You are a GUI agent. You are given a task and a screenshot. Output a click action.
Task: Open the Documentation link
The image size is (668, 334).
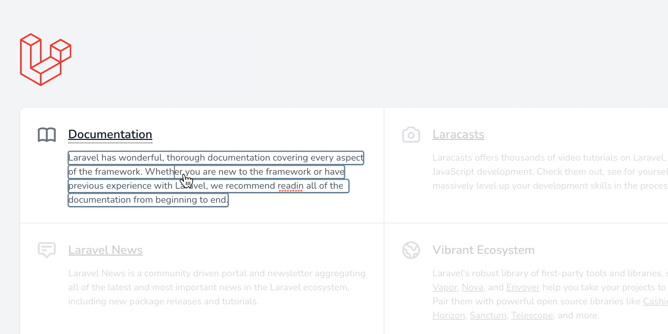click(110, 135)
